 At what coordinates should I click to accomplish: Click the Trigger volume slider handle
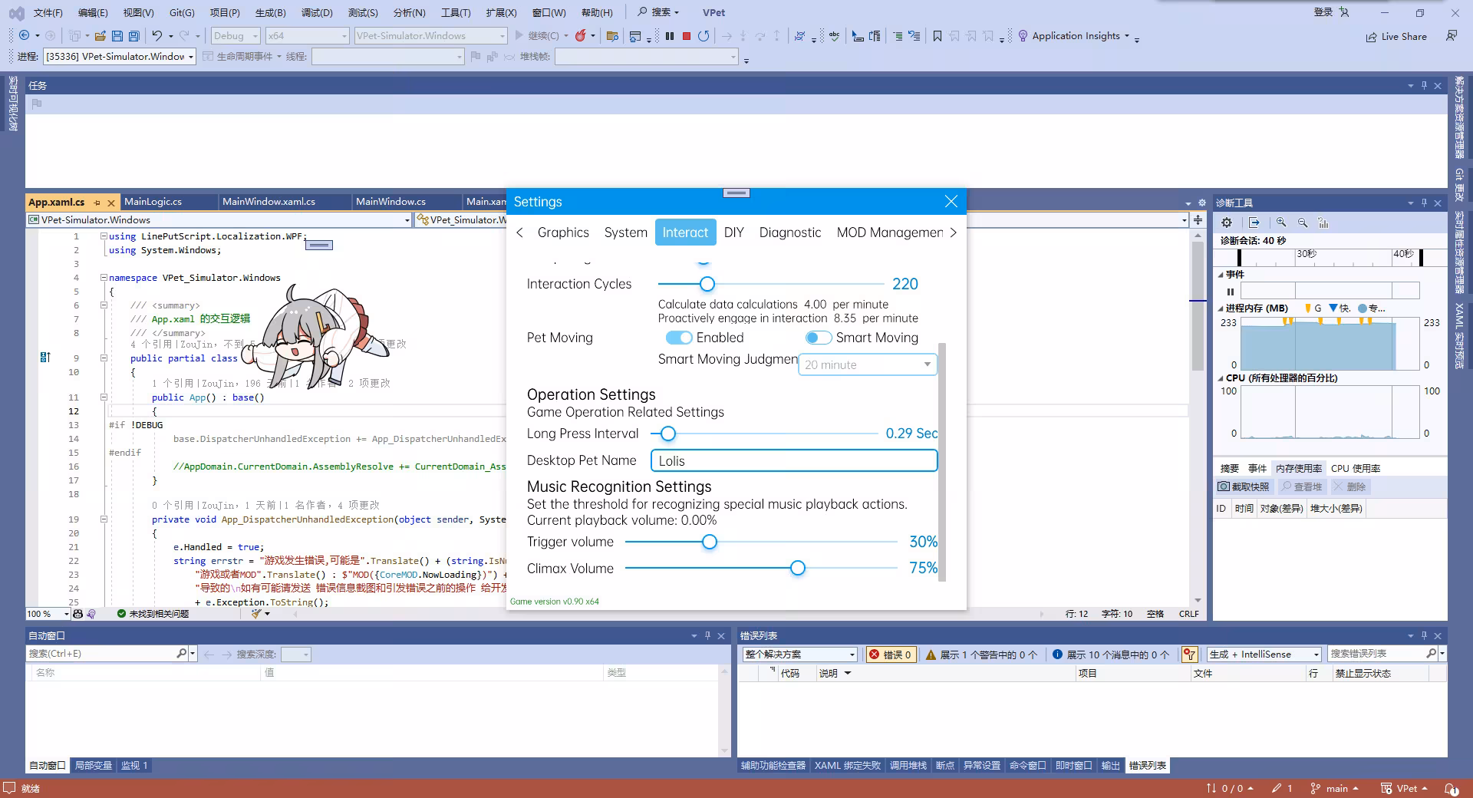(x=710, y=542)
